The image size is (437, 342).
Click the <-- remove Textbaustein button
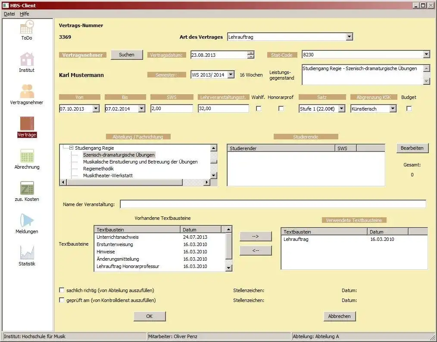click(256, 250)
